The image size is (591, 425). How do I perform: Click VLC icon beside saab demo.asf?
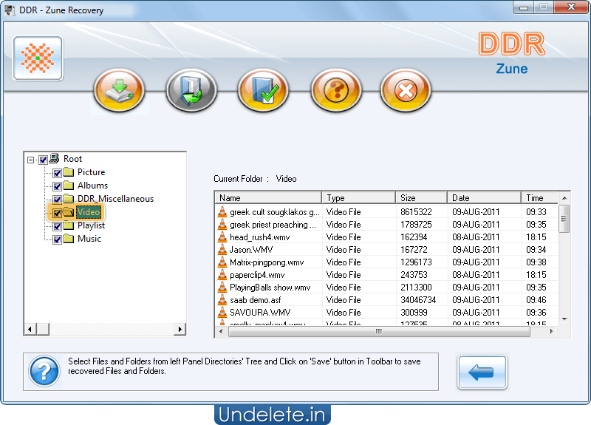pos(222,300)
